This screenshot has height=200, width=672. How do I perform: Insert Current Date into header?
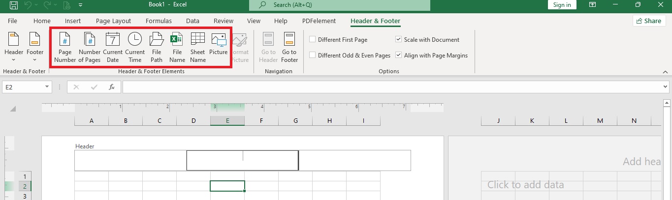coord(113,47)
